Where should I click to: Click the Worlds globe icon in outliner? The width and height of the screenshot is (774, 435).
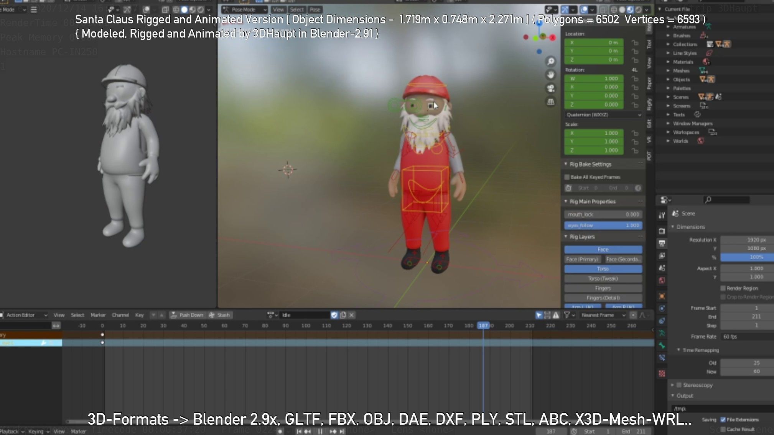(701, 141)
